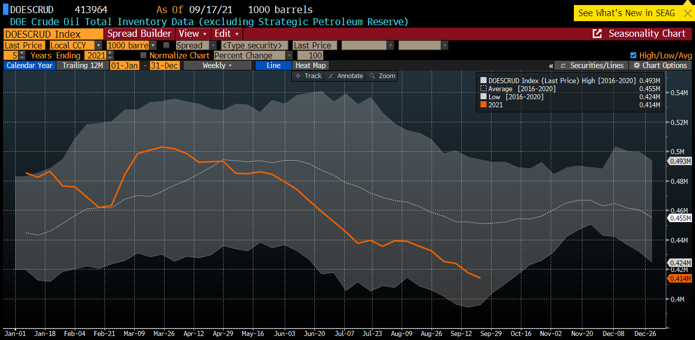Open the View menu
The image size is (695, 340).
tap(193, 34)
